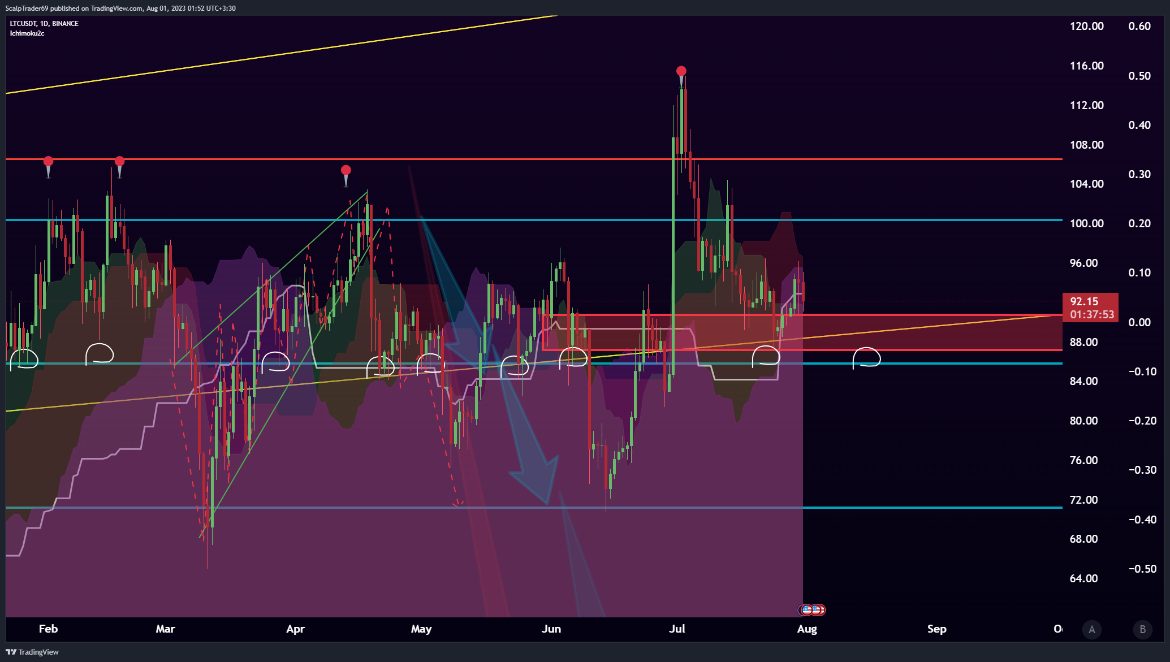Click the Apr label on time axis

tap(295, 629)
